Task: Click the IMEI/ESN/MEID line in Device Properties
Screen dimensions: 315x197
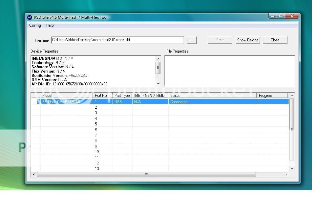Action: (52, 58)
